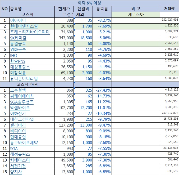The image size is (179, 175).
Task: Select the 거래량 column header
Action: point(169,9)
